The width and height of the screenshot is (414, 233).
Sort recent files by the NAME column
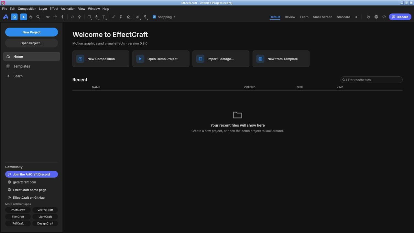pos(96,87)
